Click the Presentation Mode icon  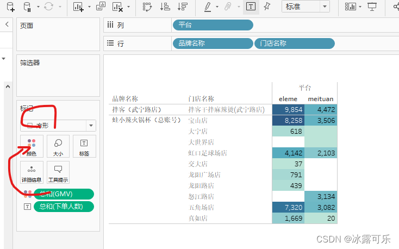(x=372, y=7)
